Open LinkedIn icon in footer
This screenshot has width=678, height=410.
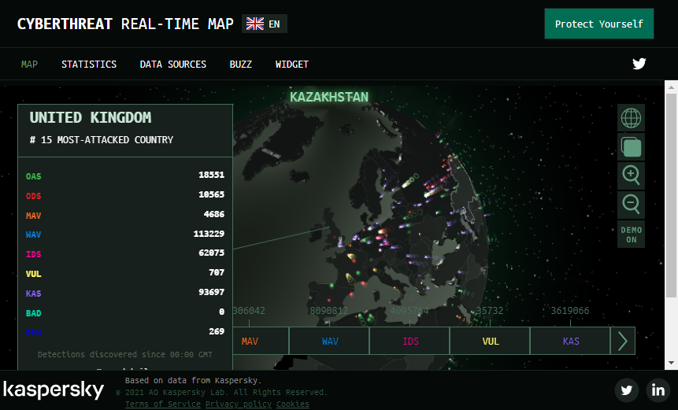tap(658, 390)
